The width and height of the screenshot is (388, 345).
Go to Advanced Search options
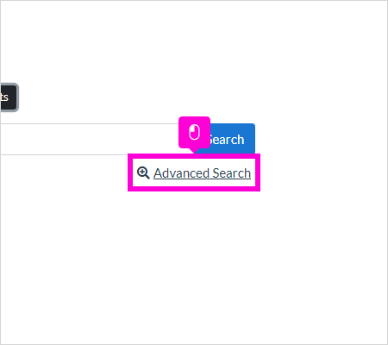[202, 173]
